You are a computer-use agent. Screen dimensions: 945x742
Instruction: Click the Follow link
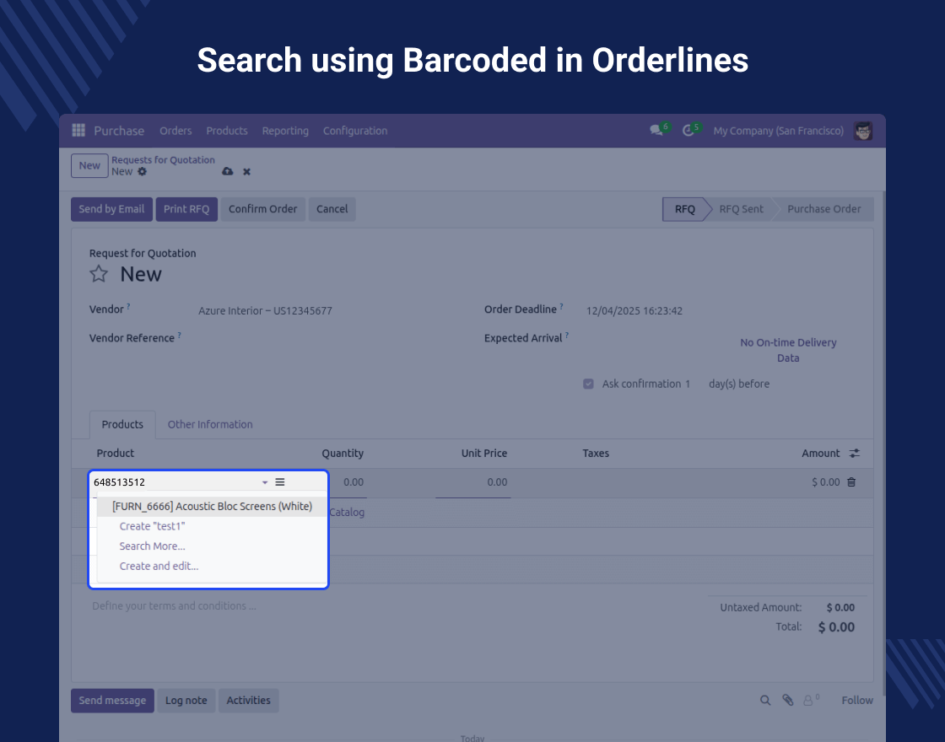coord(857,701)
